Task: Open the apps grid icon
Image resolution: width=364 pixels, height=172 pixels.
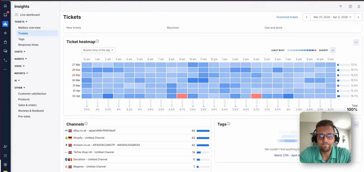Action: coord(5,155)
